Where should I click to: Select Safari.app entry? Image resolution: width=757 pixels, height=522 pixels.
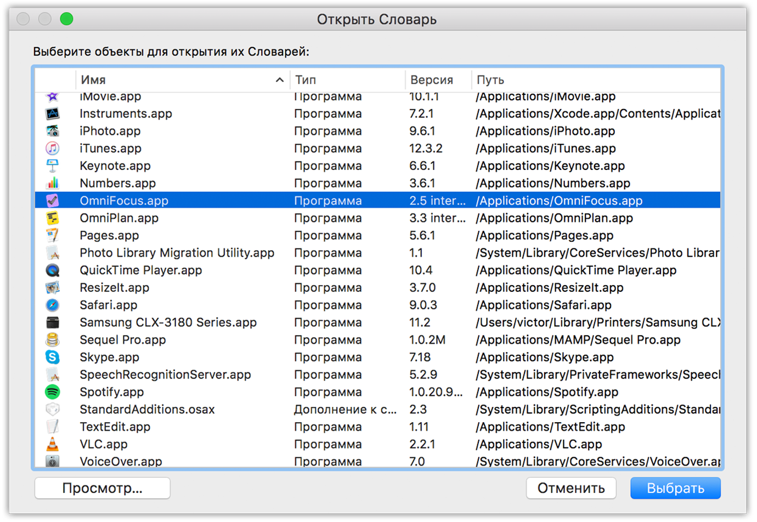[108, 305]
